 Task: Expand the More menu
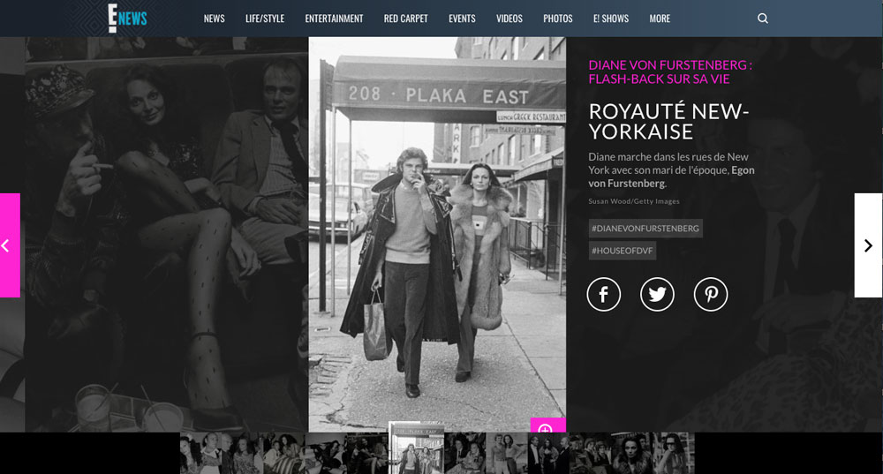tap(660, 19)
